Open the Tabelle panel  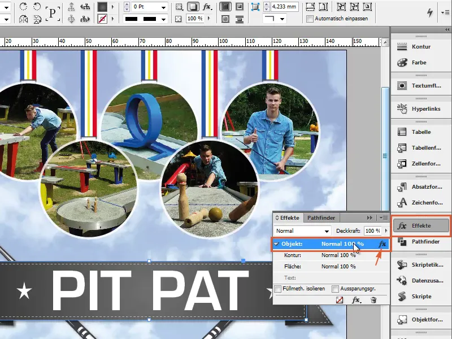pyautogui.click(x=420, y=132)
